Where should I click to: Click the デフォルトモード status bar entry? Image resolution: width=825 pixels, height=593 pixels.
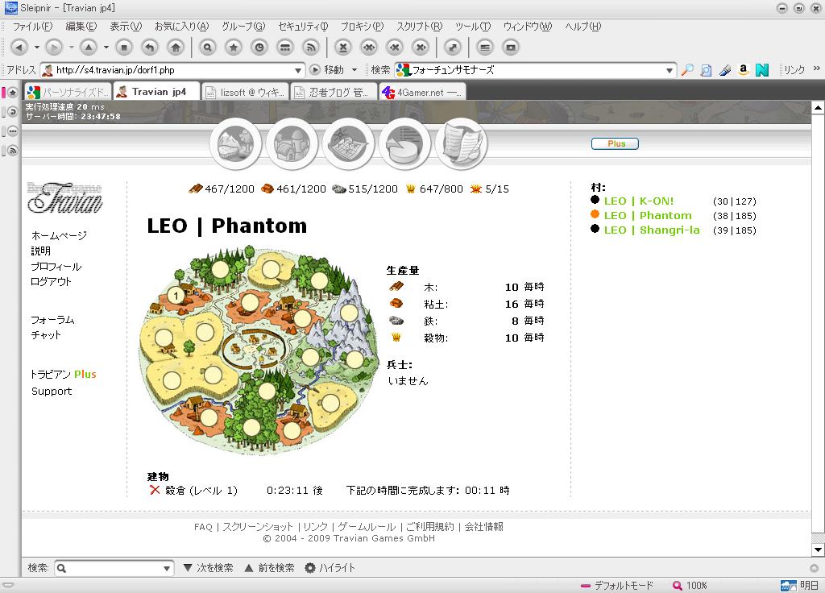click(616, 585)
